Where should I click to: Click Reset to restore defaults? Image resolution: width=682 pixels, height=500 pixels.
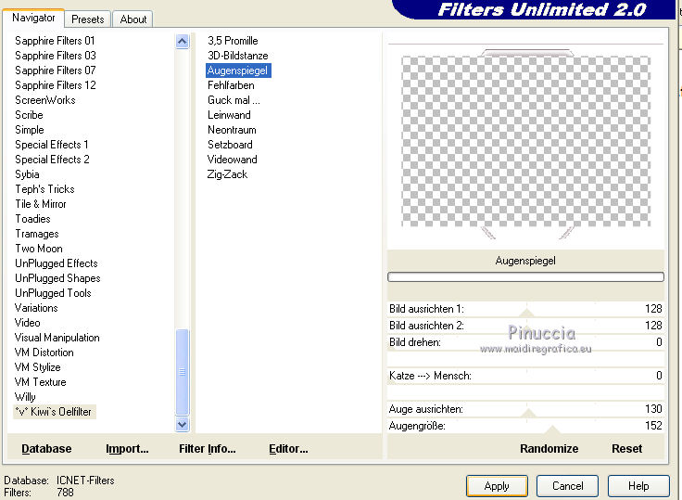point(626,449)
